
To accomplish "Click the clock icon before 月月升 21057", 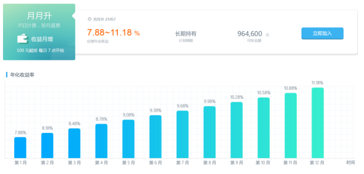I will pos(90,19).
